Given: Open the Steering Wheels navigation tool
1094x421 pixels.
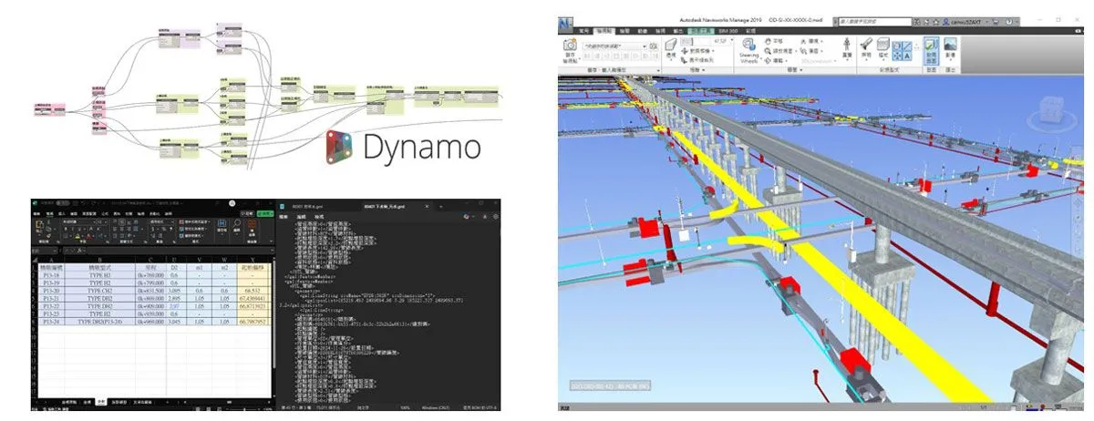Looking at the screenshot, I should (748, 47).
